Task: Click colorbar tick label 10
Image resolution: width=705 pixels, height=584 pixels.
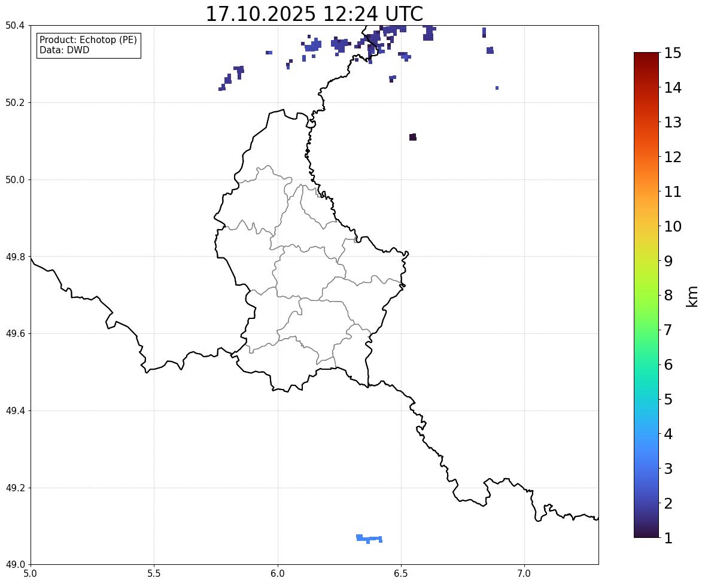Action: (673, 226)
